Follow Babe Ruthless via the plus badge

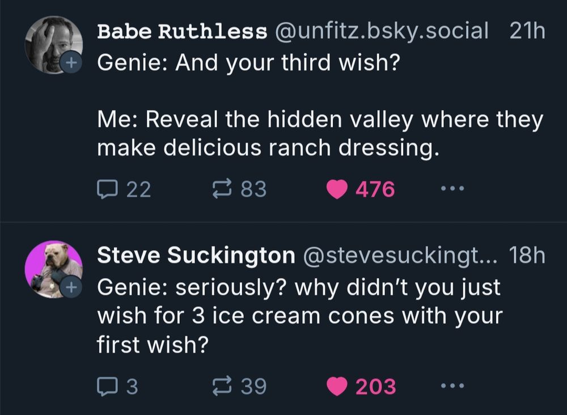(71, 63)
